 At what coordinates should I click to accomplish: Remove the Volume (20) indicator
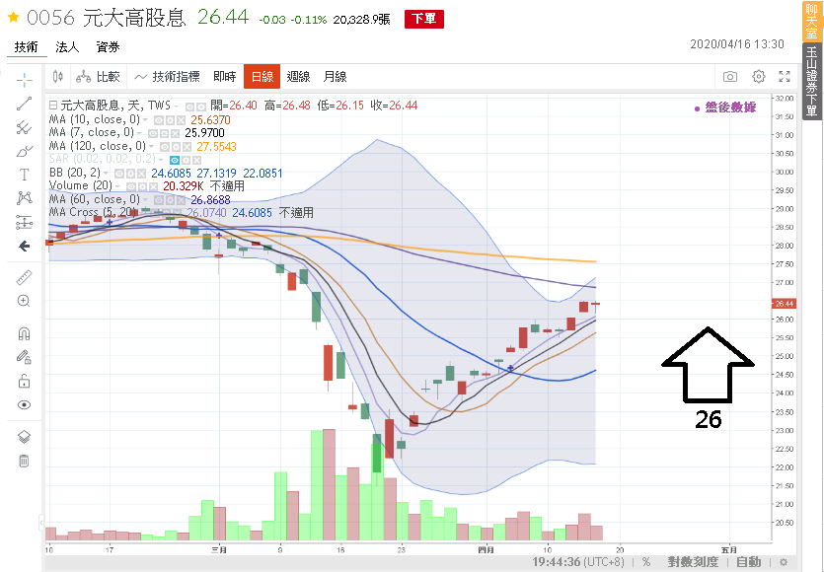153,187
